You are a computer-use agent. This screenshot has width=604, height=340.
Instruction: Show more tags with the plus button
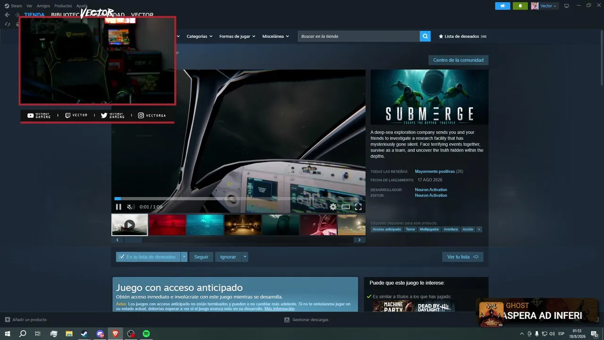[x=479, y=229]
